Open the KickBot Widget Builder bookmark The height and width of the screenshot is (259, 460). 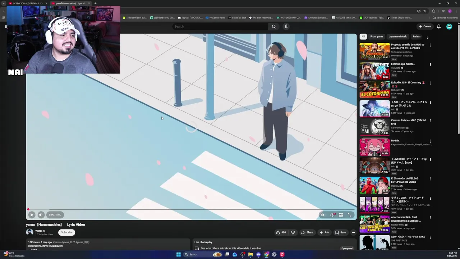pos(135,18)
